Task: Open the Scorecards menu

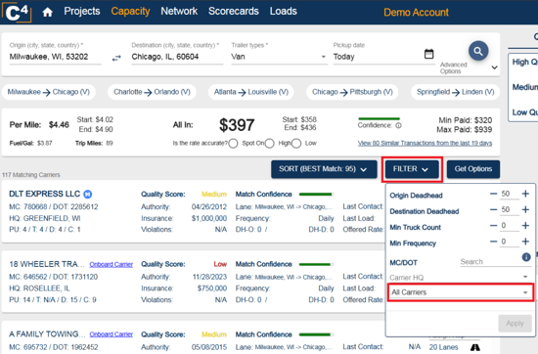Action: (x=234, y=12)
